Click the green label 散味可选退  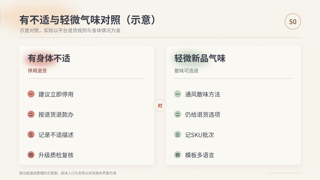click(x=186, y=71)
